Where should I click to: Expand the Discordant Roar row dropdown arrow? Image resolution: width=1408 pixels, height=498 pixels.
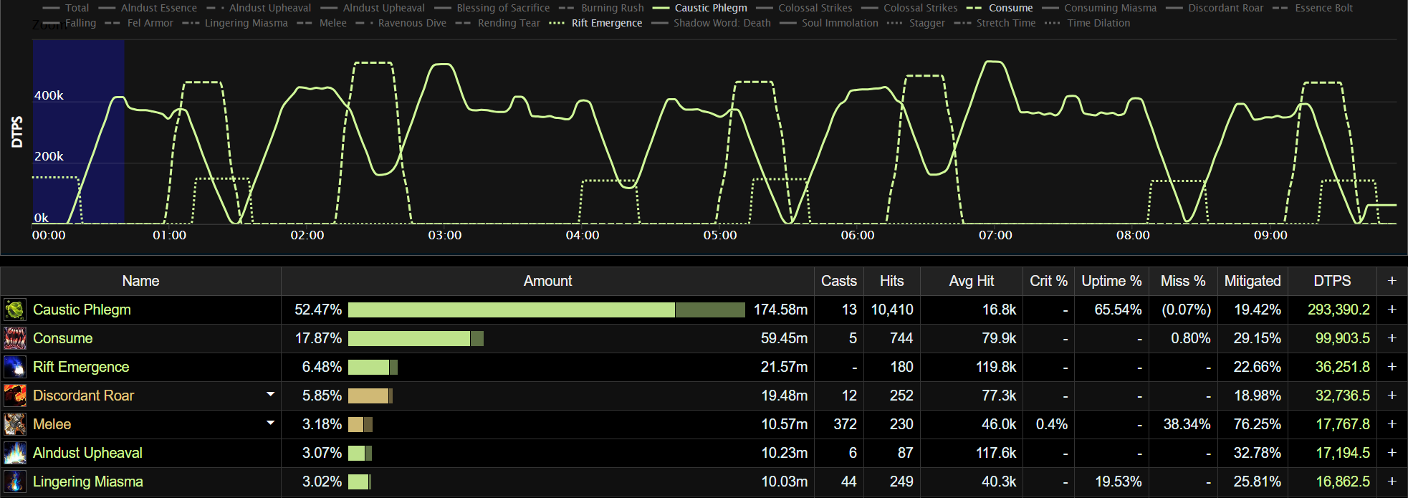click(x=270, y=395)
